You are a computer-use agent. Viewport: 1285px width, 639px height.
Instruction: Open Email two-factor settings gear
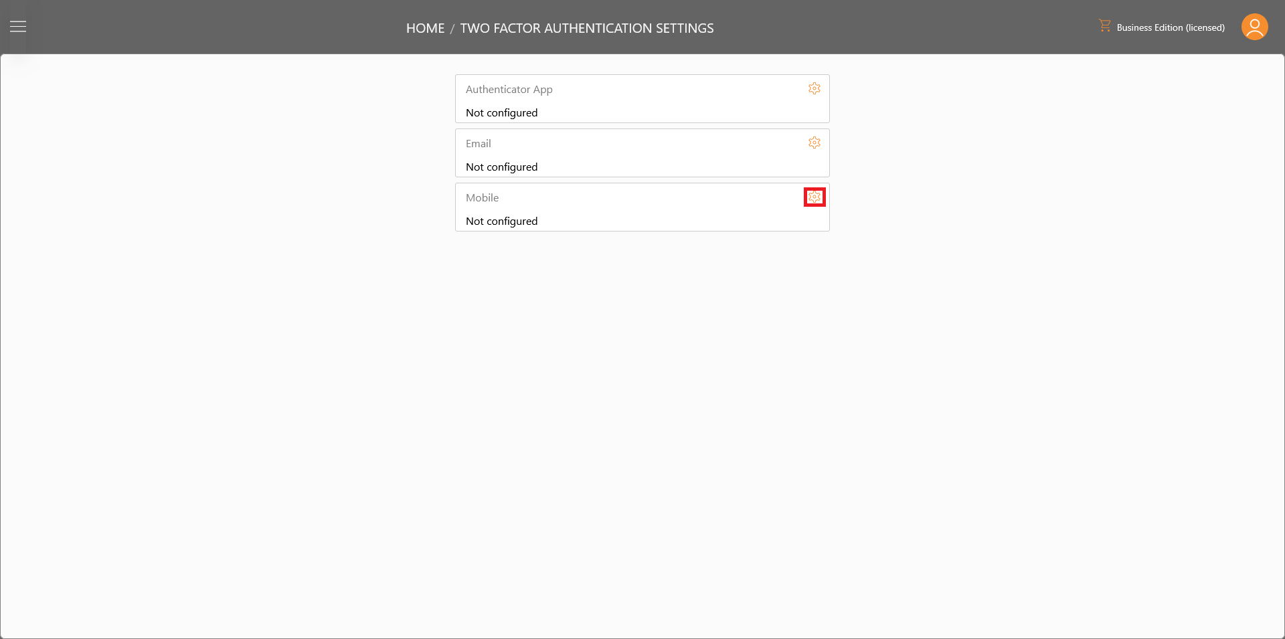pyautogui.click(x=815, y=143)
